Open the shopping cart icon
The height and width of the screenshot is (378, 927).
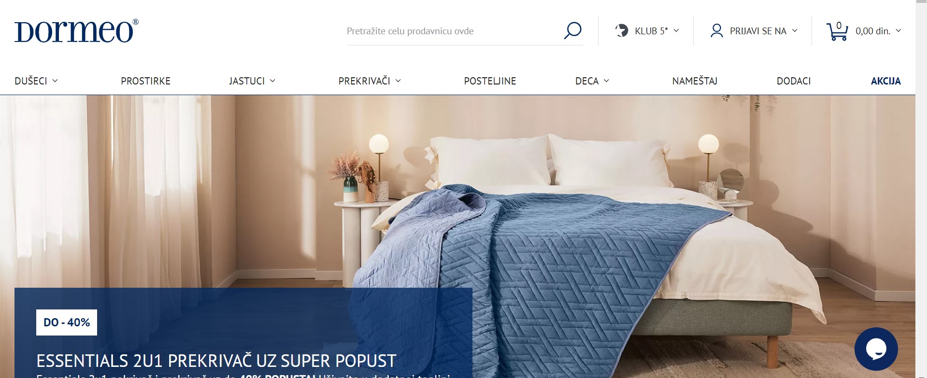tap(837, 31)
